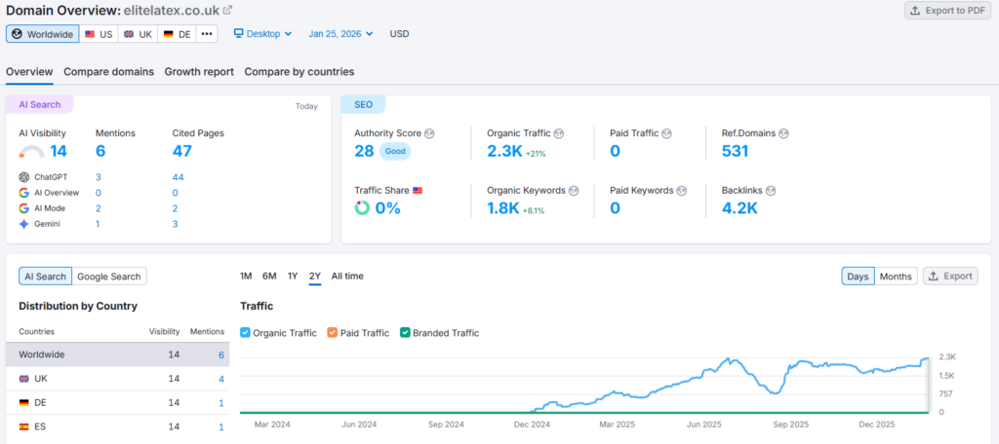
Task: Open the Desktop device dropdown
Action: click(262, 33)
